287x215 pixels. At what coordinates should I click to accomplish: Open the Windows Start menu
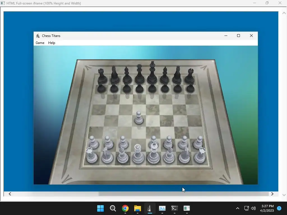pos(100,208)
